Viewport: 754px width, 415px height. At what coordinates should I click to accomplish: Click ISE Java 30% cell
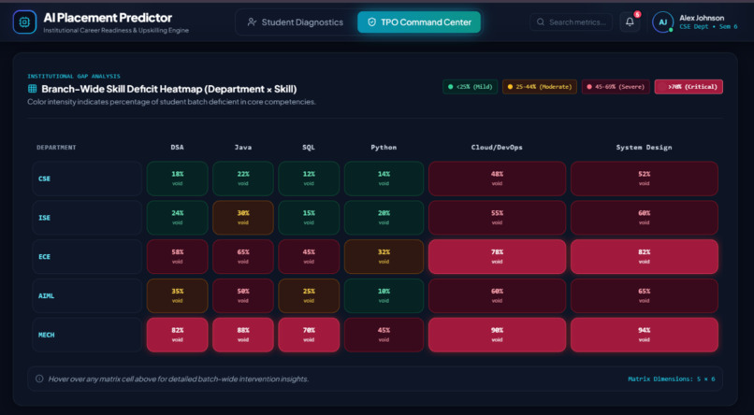(243, 218)
